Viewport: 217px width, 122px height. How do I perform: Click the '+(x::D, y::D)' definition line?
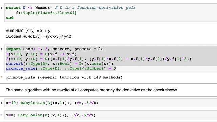coord(41,54)
